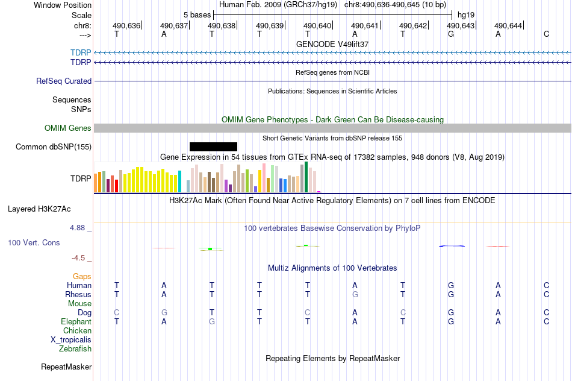572x381 pixels.
Task: Click the 4.88 conservation scale maximum
Action: (77, 228)
